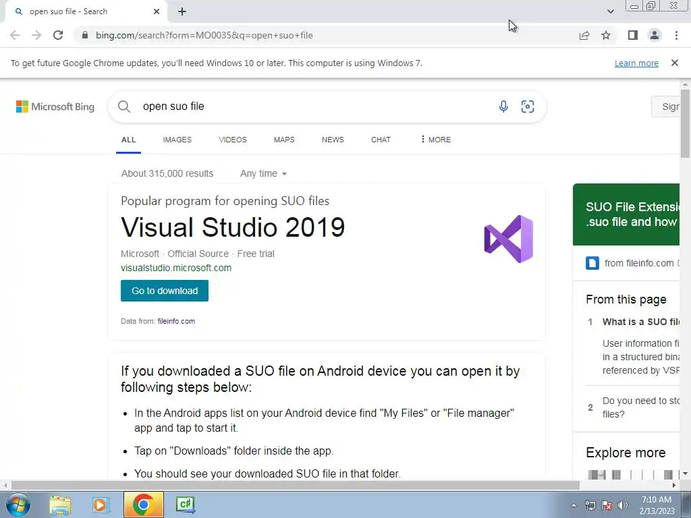Select the ALL results tab
Image resolution: width=691 pixels, height=518 pixels.
pyautogui.click(x=128, y=140)
